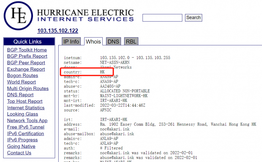Click the mnt-by value MAINT-LIGHTNETWORK-HK
Viewport: 262px width, 162px height.
[124, 96]
